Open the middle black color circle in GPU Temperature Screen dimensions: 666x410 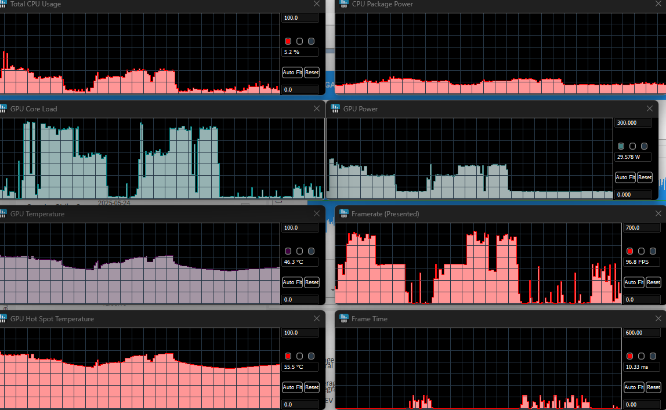[x=299, y=251]
